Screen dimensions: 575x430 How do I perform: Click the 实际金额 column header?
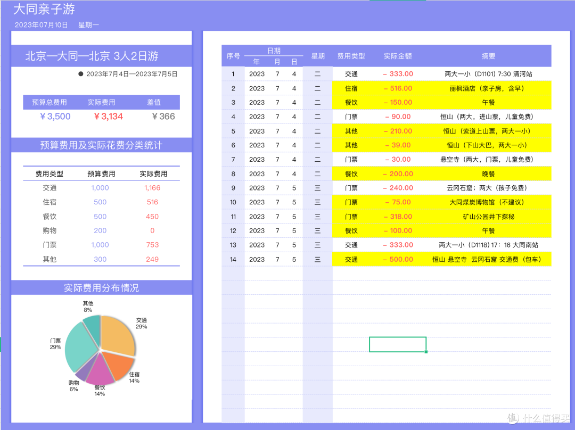[x=398, y=56]
